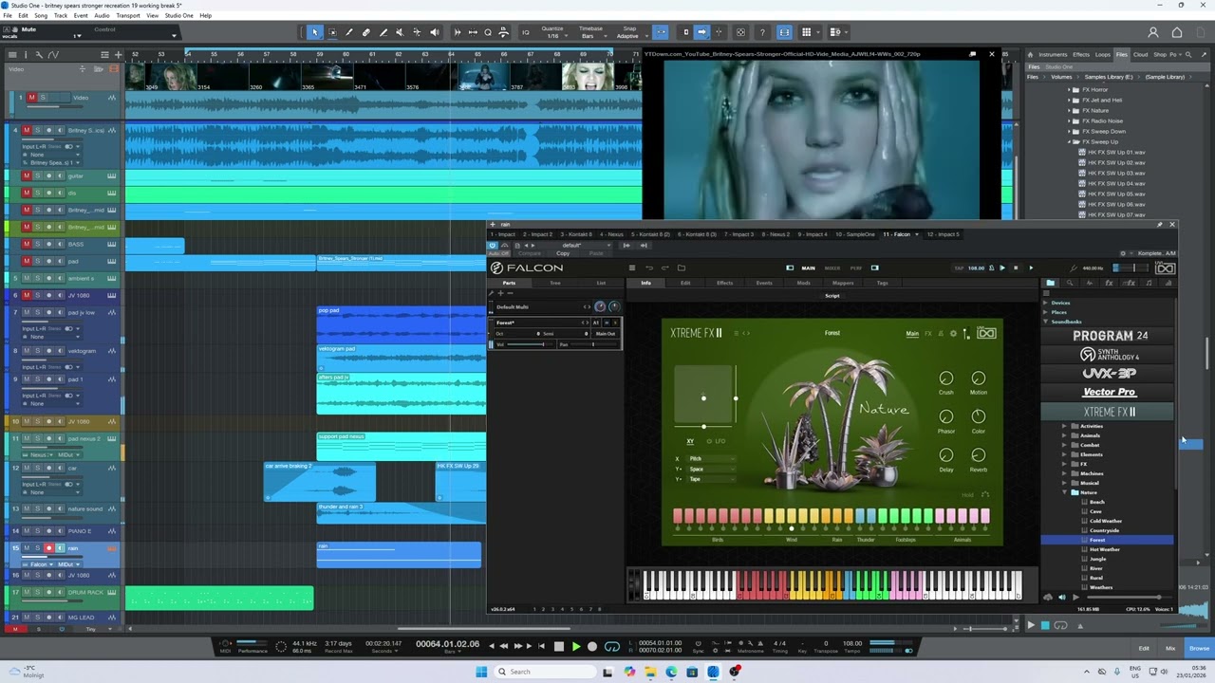Toggle Falcon plugin power bypass button

tap(493, 246)
